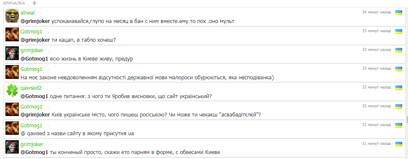408x159 pixels.
Task: Open Gotmog1's avatar on the 'ти кацап' message
Action: click(x=12, y=35)
